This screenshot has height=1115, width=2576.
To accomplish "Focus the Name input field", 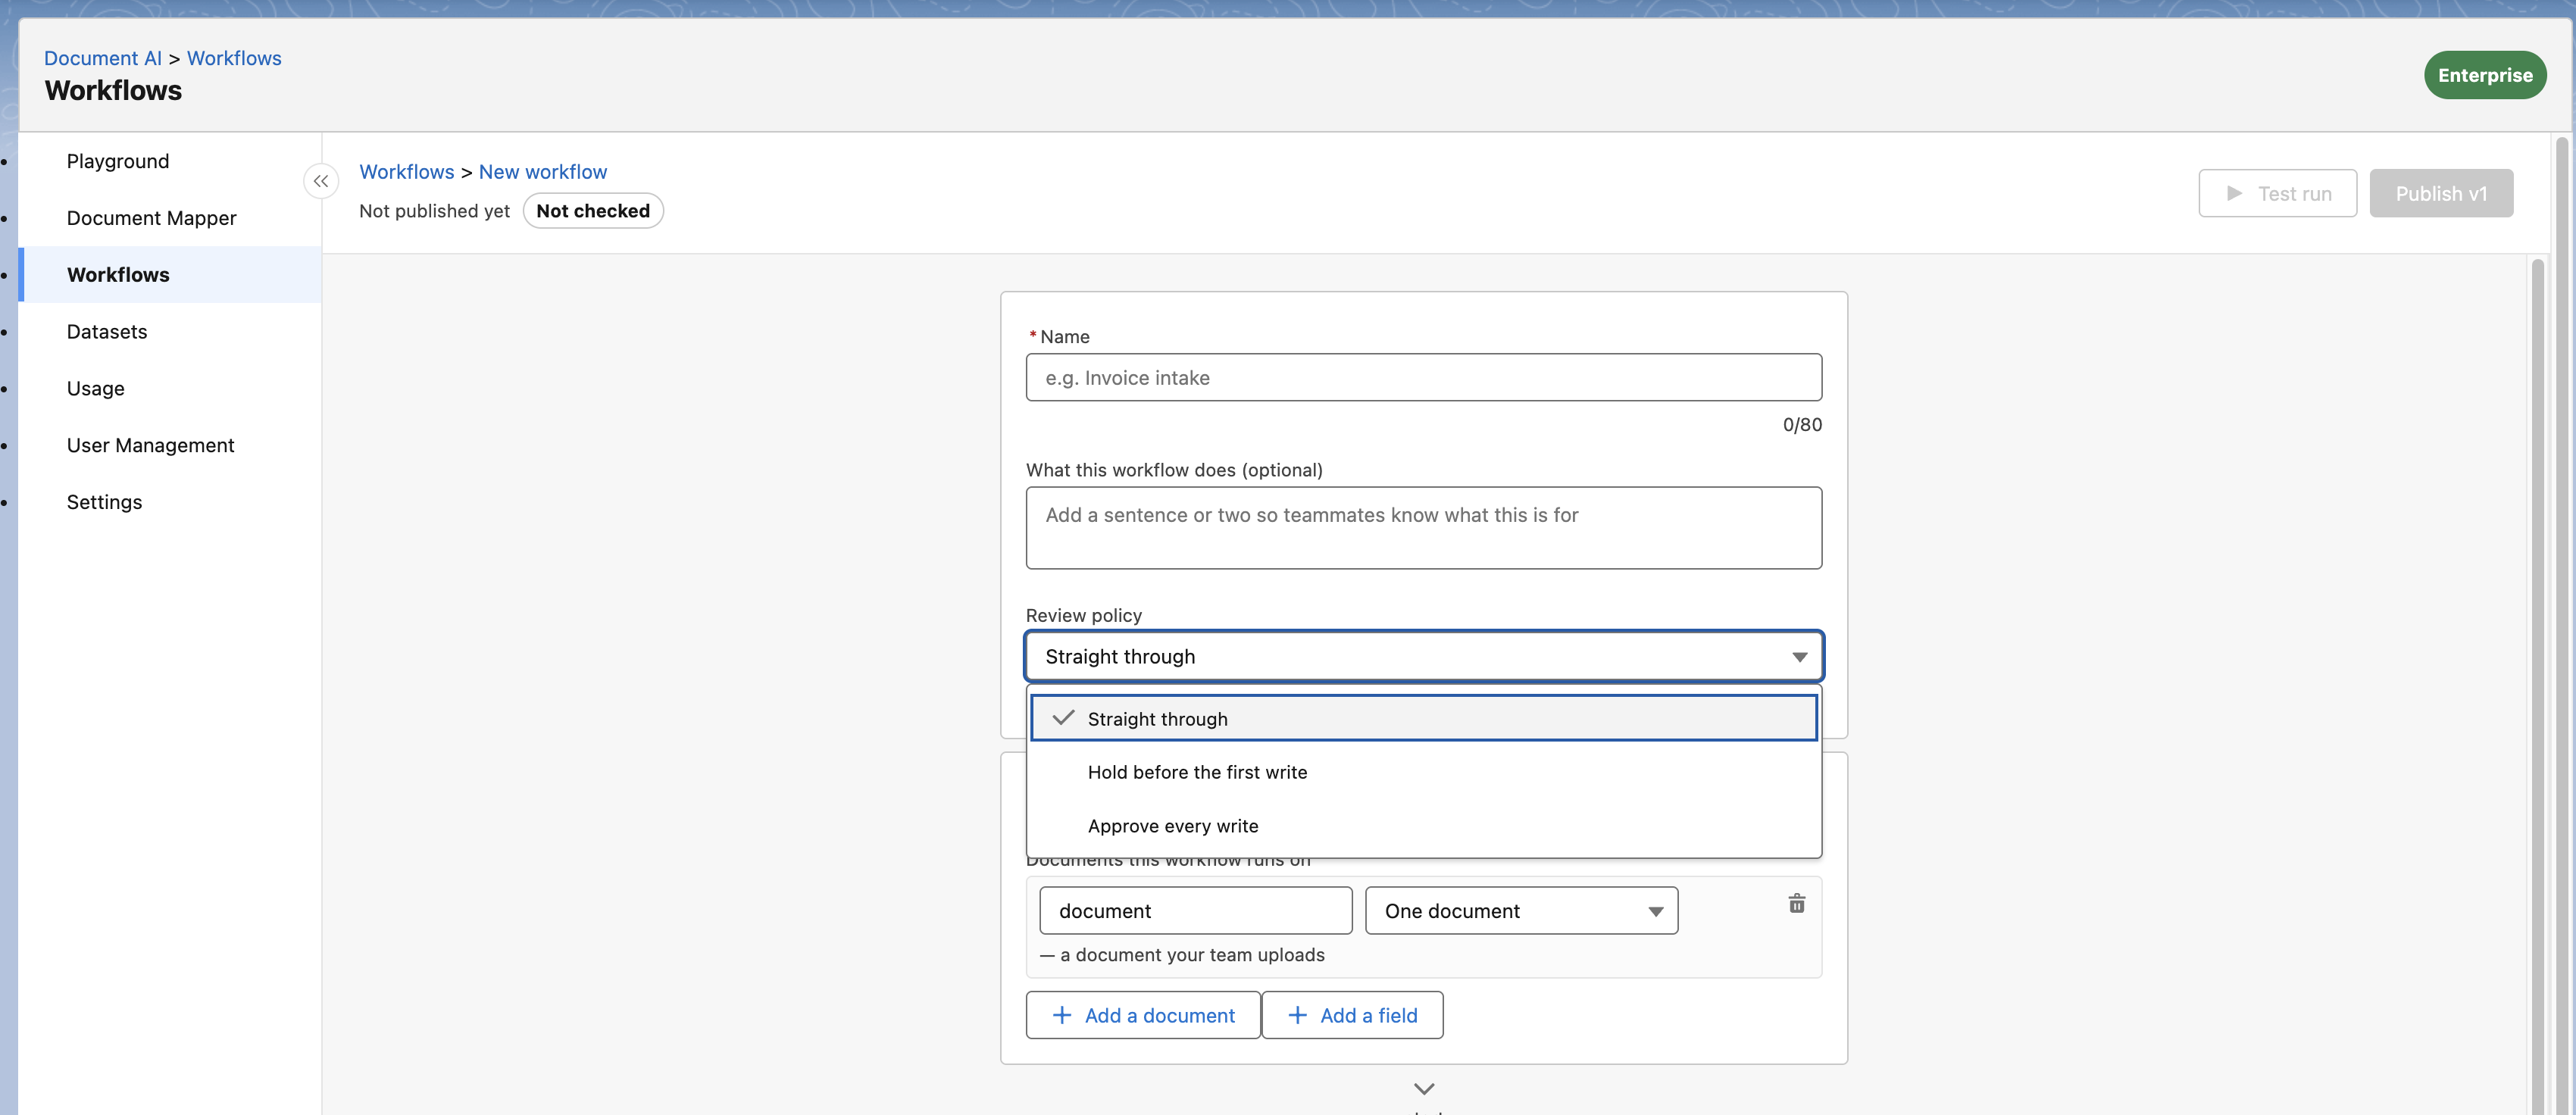I will [x=1423, y=378].
